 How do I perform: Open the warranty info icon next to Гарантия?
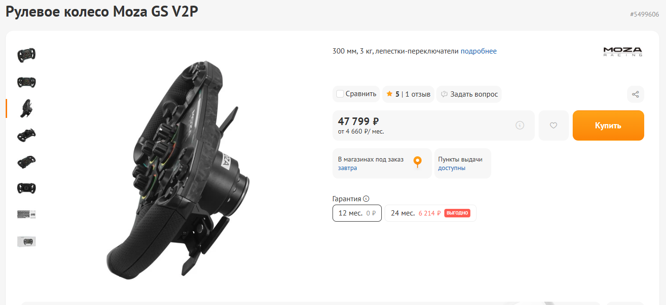366,199
